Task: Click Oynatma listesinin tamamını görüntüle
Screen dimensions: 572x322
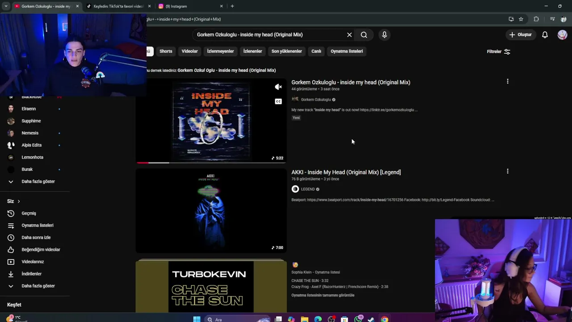Action: (323, 295)
